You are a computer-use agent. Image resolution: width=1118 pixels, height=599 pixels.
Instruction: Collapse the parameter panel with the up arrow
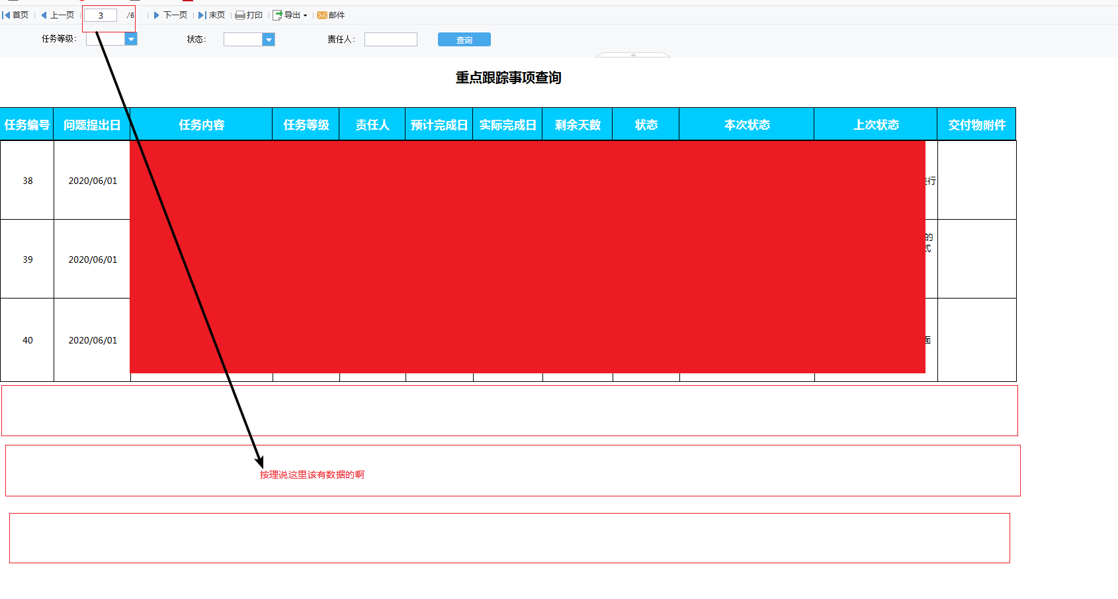point(633,55)
